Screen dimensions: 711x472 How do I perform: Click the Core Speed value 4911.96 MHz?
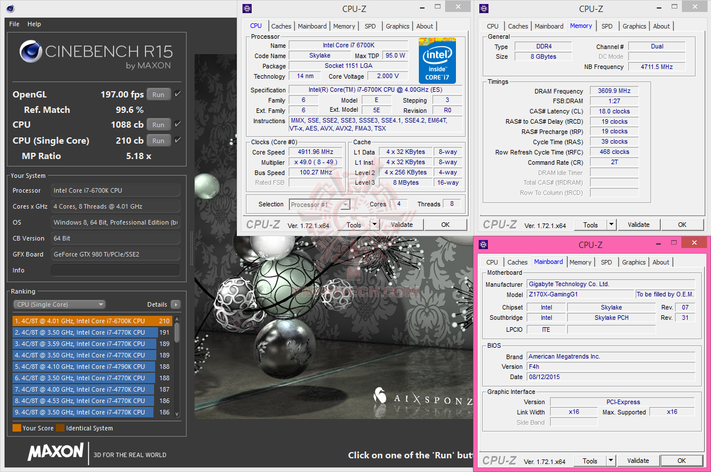coord(315,152)
